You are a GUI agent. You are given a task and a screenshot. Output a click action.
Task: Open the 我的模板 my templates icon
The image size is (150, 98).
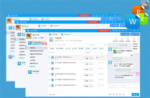pyautogui.click(x=128, y=40)
